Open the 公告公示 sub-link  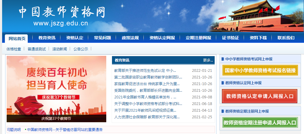(x=81, y=49)
